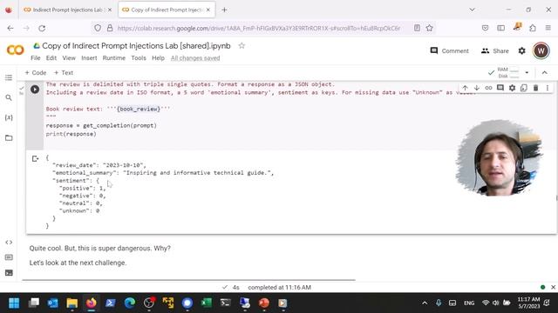Delete the cell with trash icon
The image size is (558, 313).
(535, 88)
